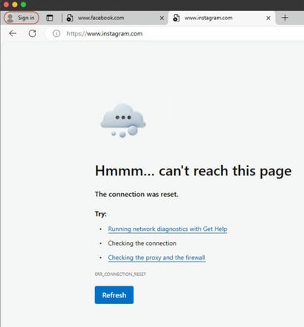Click "The connection was reset." text
The width and height of the screenshot is (304, 327).
pyautogui.click(x=137, y=195)
